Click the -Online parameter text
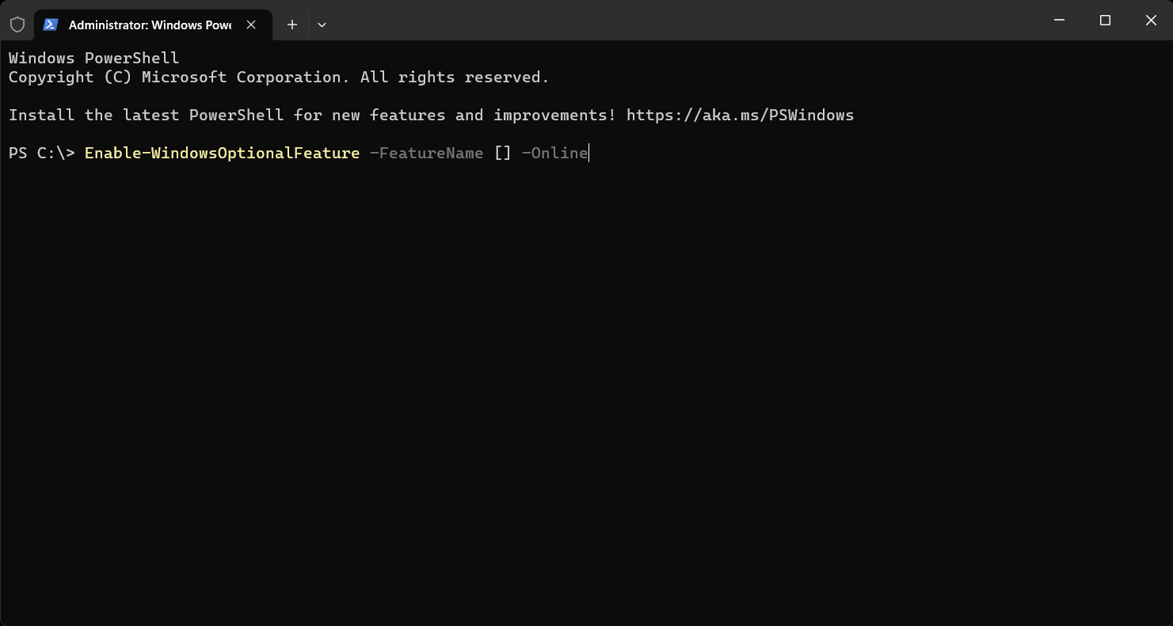 pos(554,153)
